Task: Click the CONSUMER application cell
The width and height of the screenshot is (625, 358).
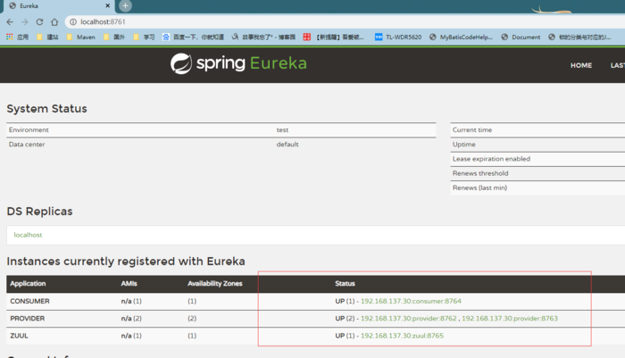Action: (x=29, y=301)
